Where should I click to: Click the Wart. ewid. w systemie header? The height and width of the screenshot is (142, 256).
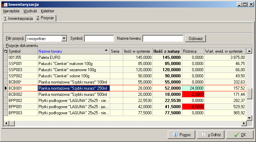(225, 51)
